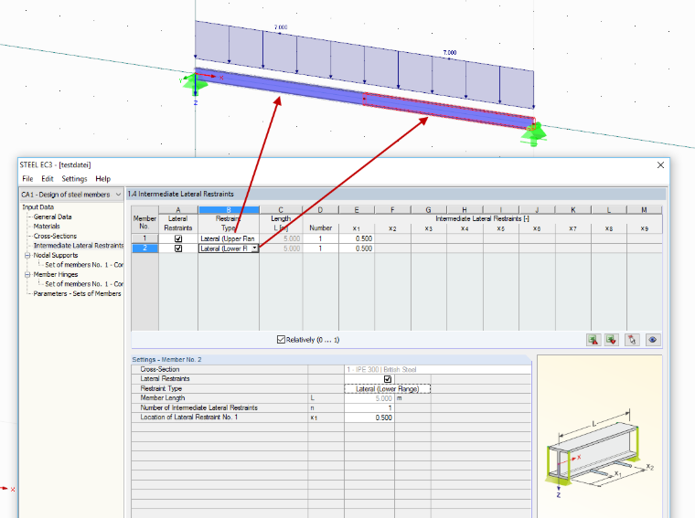Select Nodal Supports tree item
The image size is (695, 518).
point(56,256)
